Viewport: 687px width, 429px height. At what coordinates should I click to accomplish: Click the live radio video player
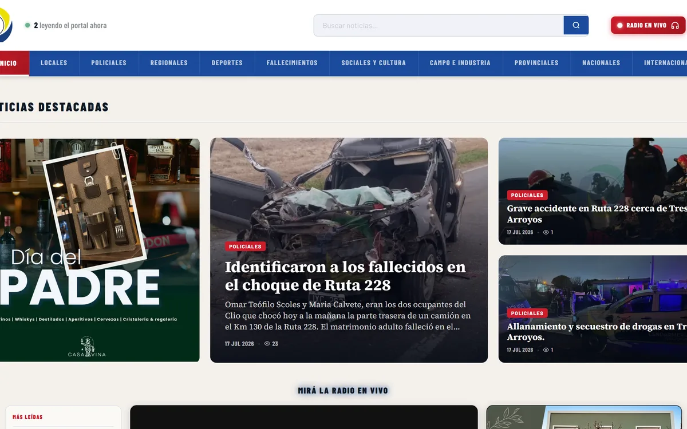304,417
